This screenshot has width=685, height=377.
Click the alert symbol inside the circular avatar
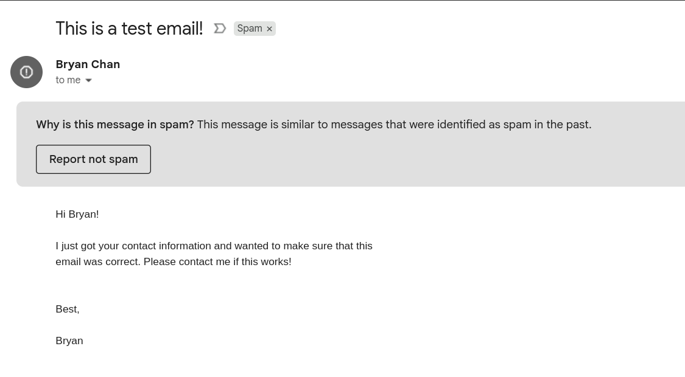(26, 72)
